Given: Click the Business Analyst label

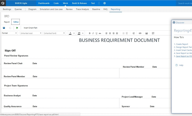Looking at the screenshot, I should 12,95.
